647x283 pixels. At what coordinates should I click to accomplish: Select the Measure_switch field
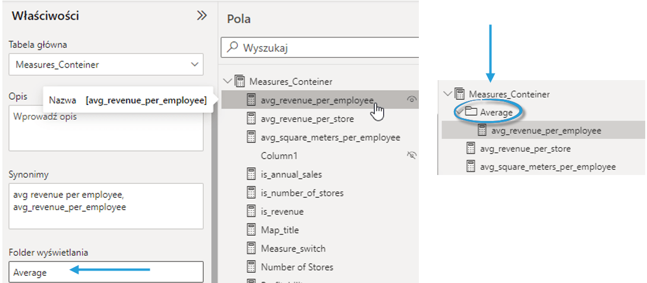point(293,249)
